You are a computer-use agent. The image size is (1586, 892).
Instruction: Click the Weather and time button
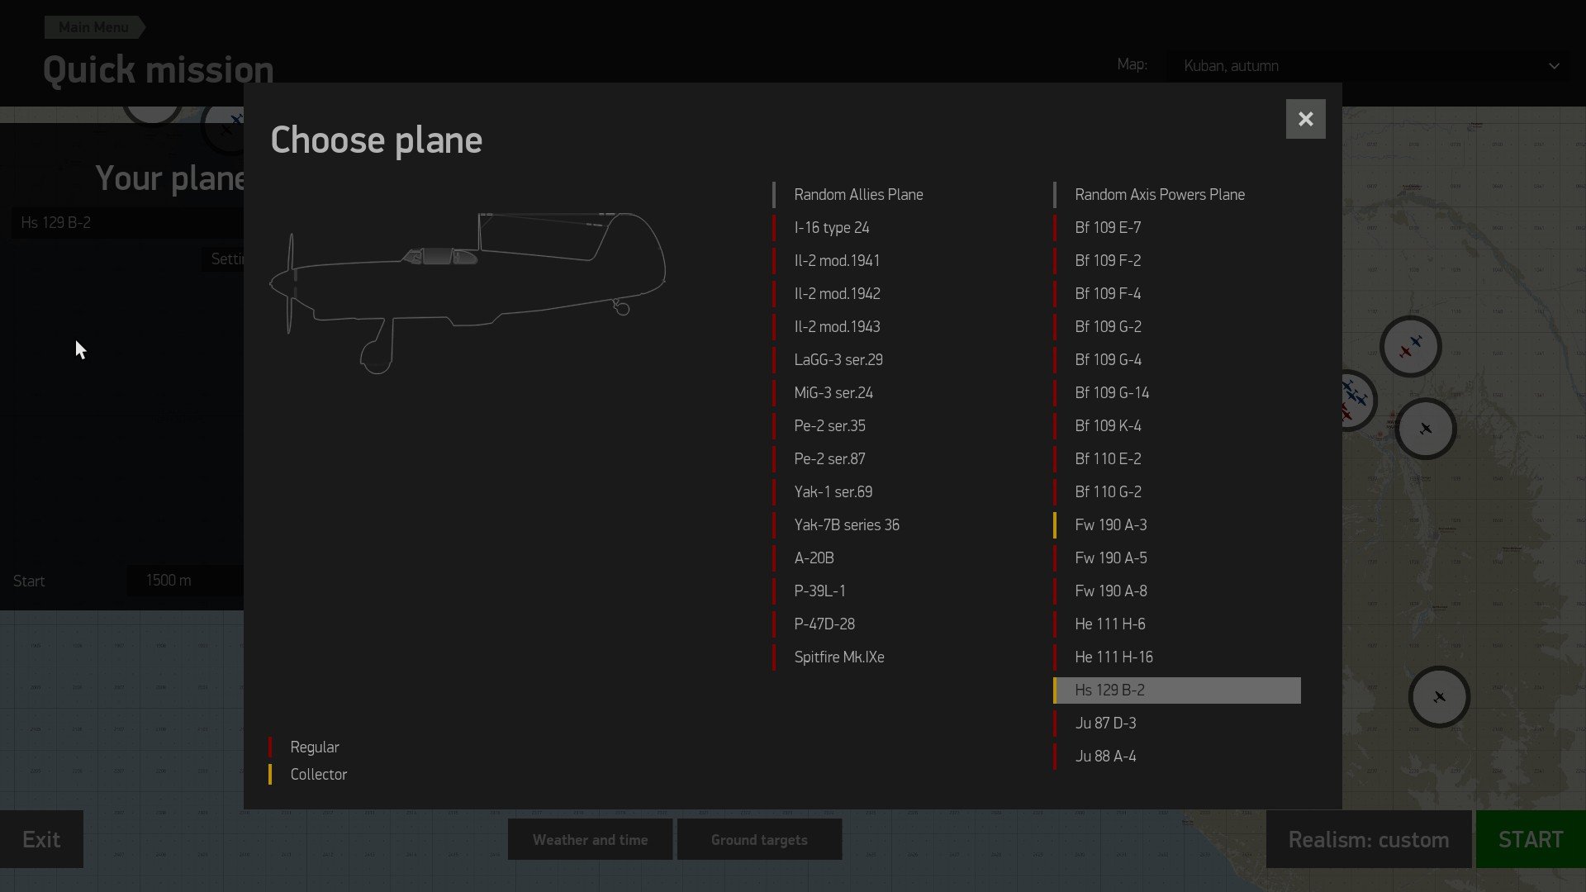click(x=590, y=840)
